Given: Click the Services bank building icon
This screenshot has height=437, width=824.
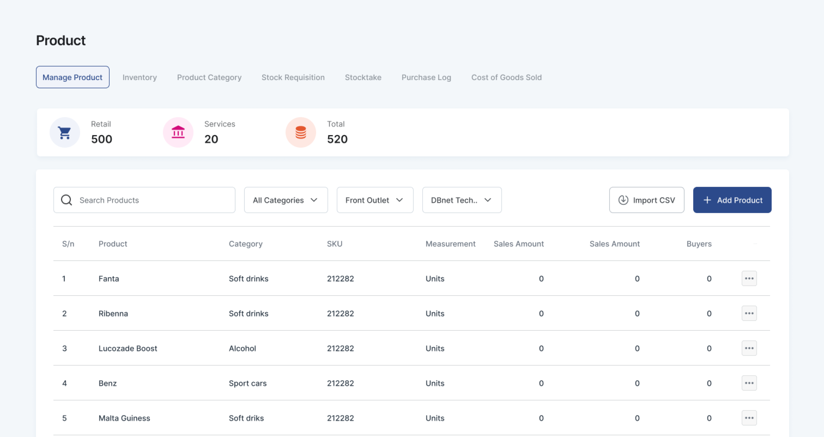Looking at the screenshot, I should point(178,132).
